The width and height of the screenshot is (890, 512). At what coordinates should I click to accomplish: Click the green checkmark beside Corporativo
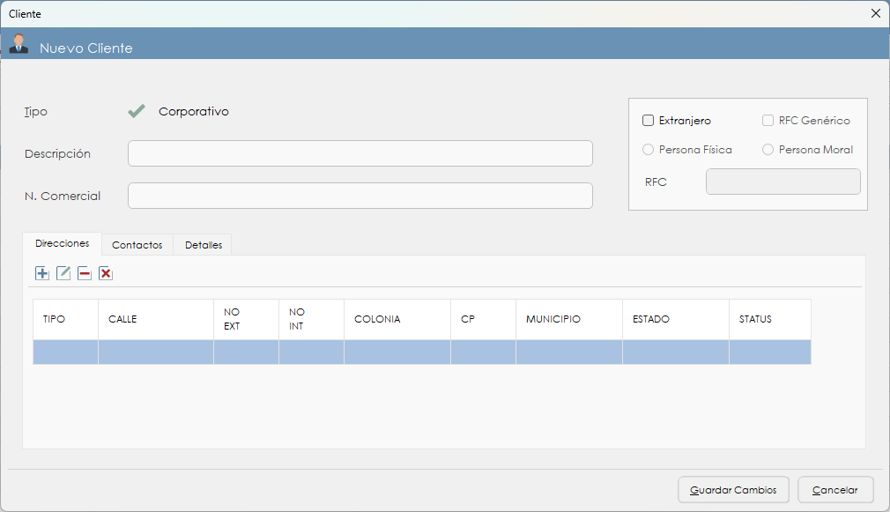136,112
